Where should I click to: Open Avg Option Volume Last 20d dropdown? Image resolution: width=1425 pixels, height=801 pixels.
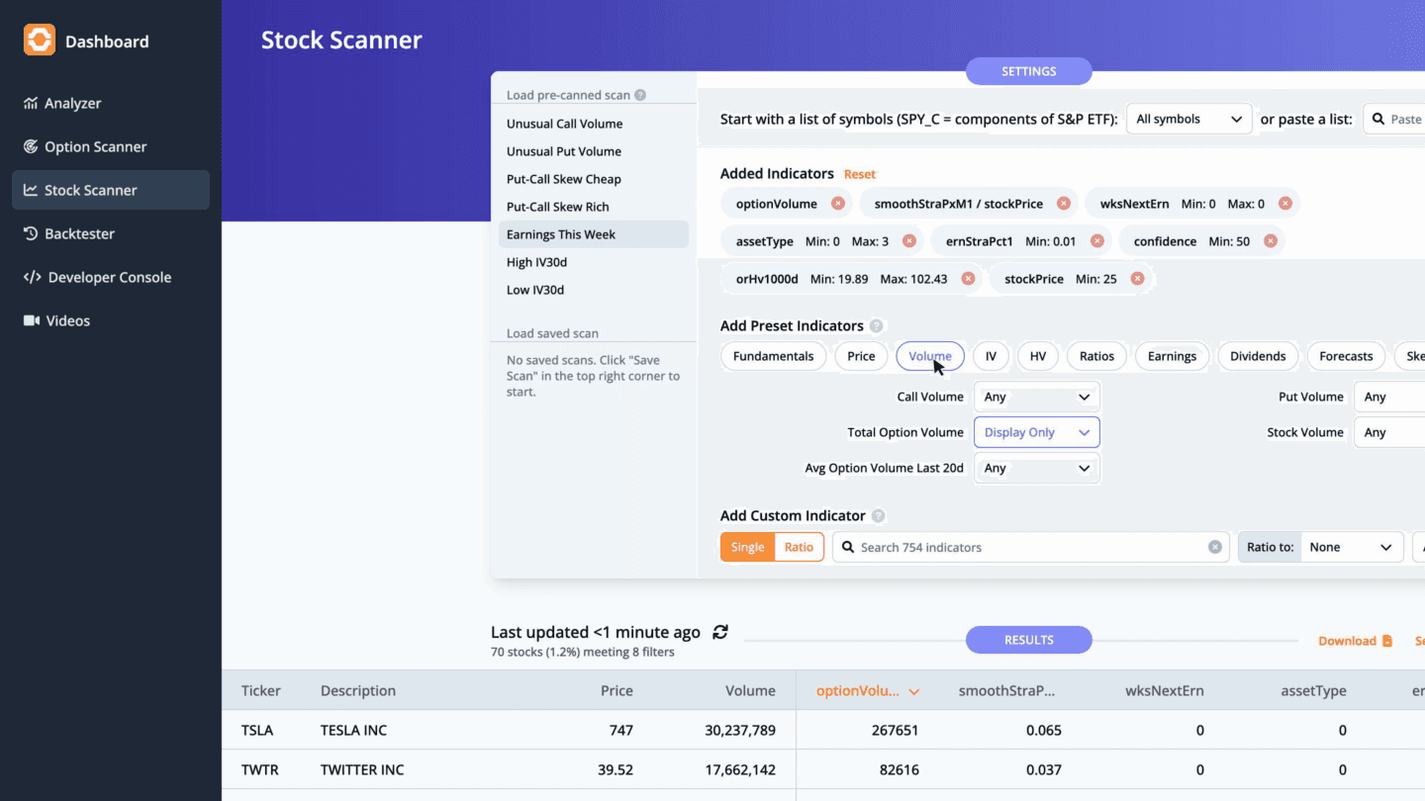tap(1036, 468)
